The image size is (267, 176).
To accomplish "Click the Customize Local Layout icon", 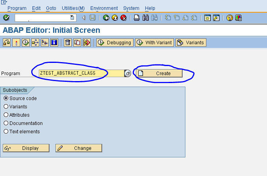I will [238, 18].
